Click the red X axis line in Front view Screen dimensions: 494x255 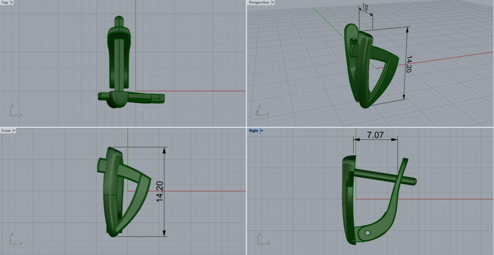(198, 191)
